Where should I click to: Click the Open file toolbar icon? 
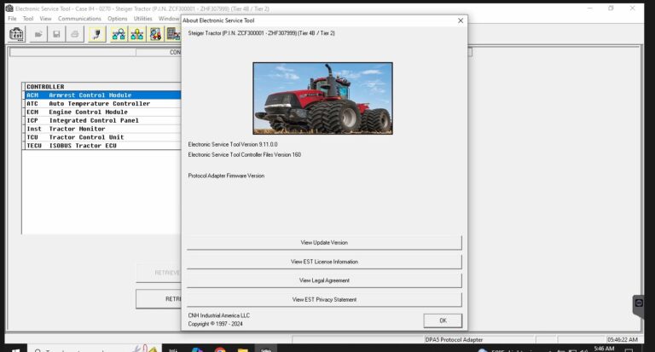click(38, 34)
